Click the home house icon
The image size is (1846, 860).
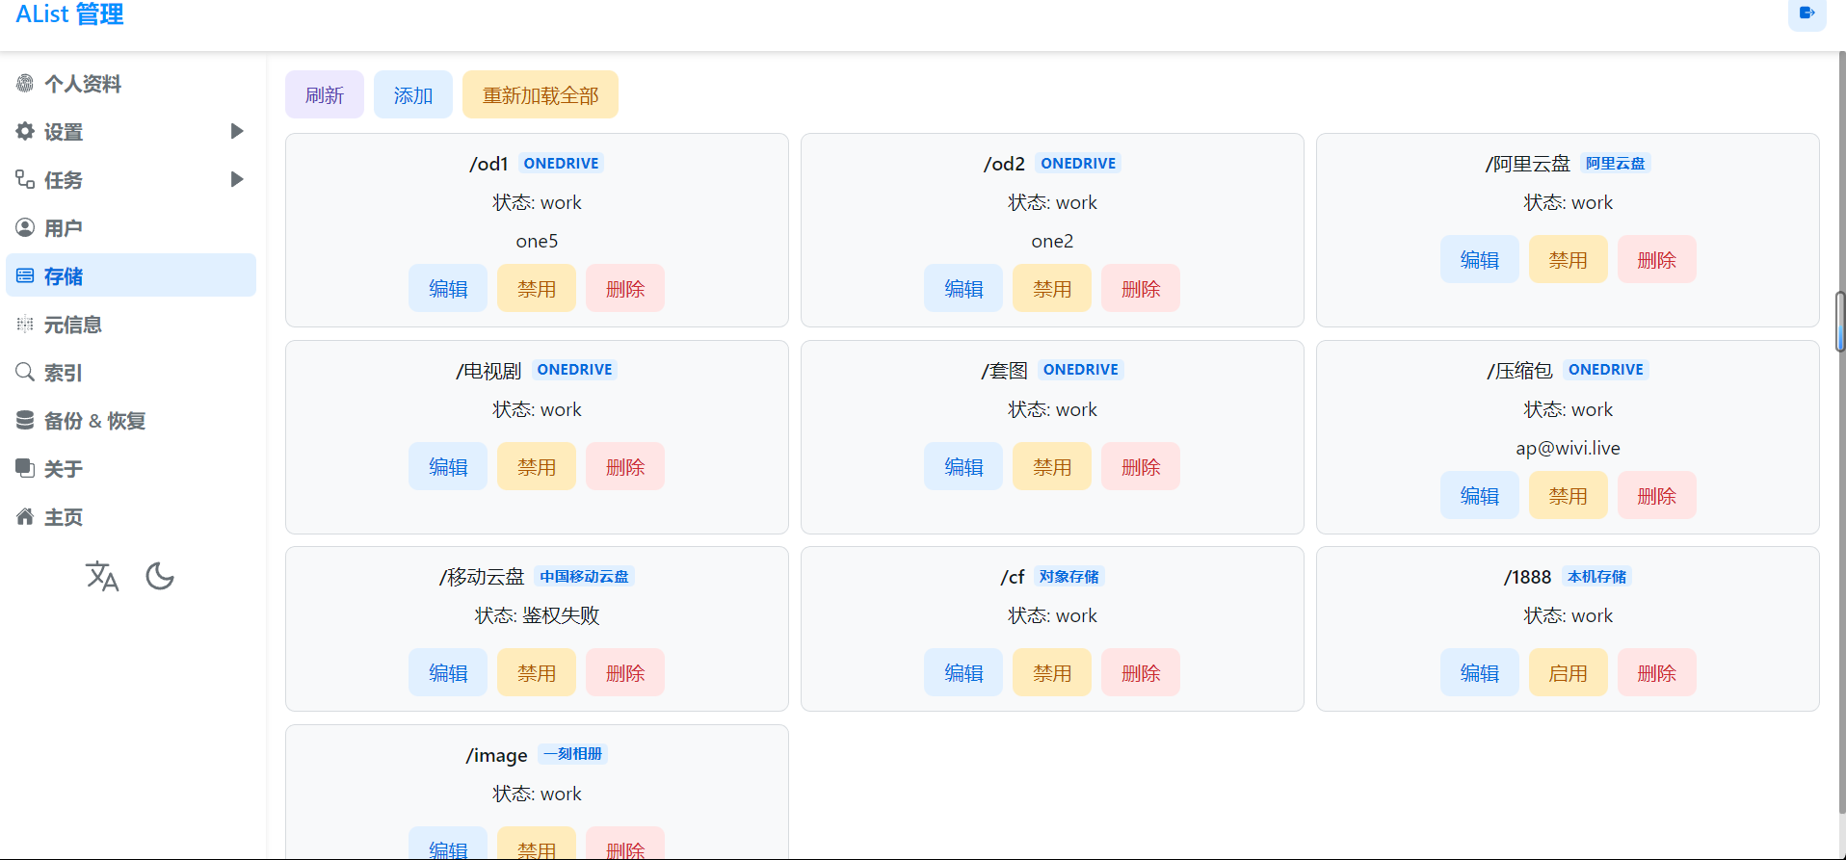(x=25, y=516)
